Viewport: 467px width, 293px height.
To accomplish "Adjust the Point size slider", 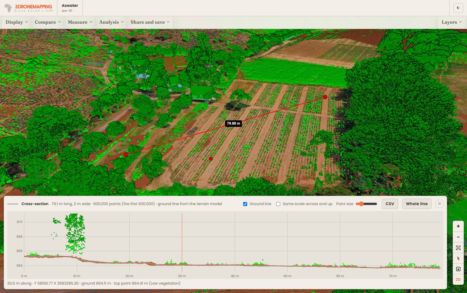I will coord(366,204).
